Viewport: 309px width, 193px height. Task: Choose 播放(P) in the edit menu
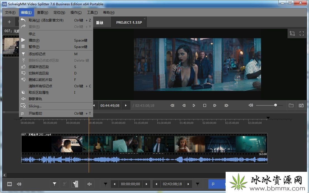56,40
